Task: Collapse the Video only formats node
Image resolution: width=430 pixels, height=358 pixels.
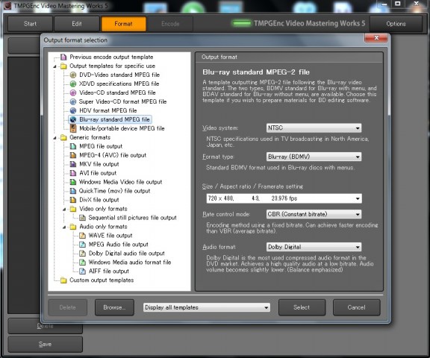Action: point(64,210)
